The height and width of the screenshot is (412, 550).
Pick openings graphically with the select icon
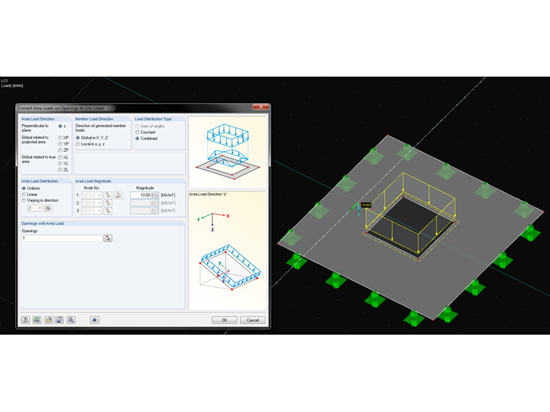(108, 239)
